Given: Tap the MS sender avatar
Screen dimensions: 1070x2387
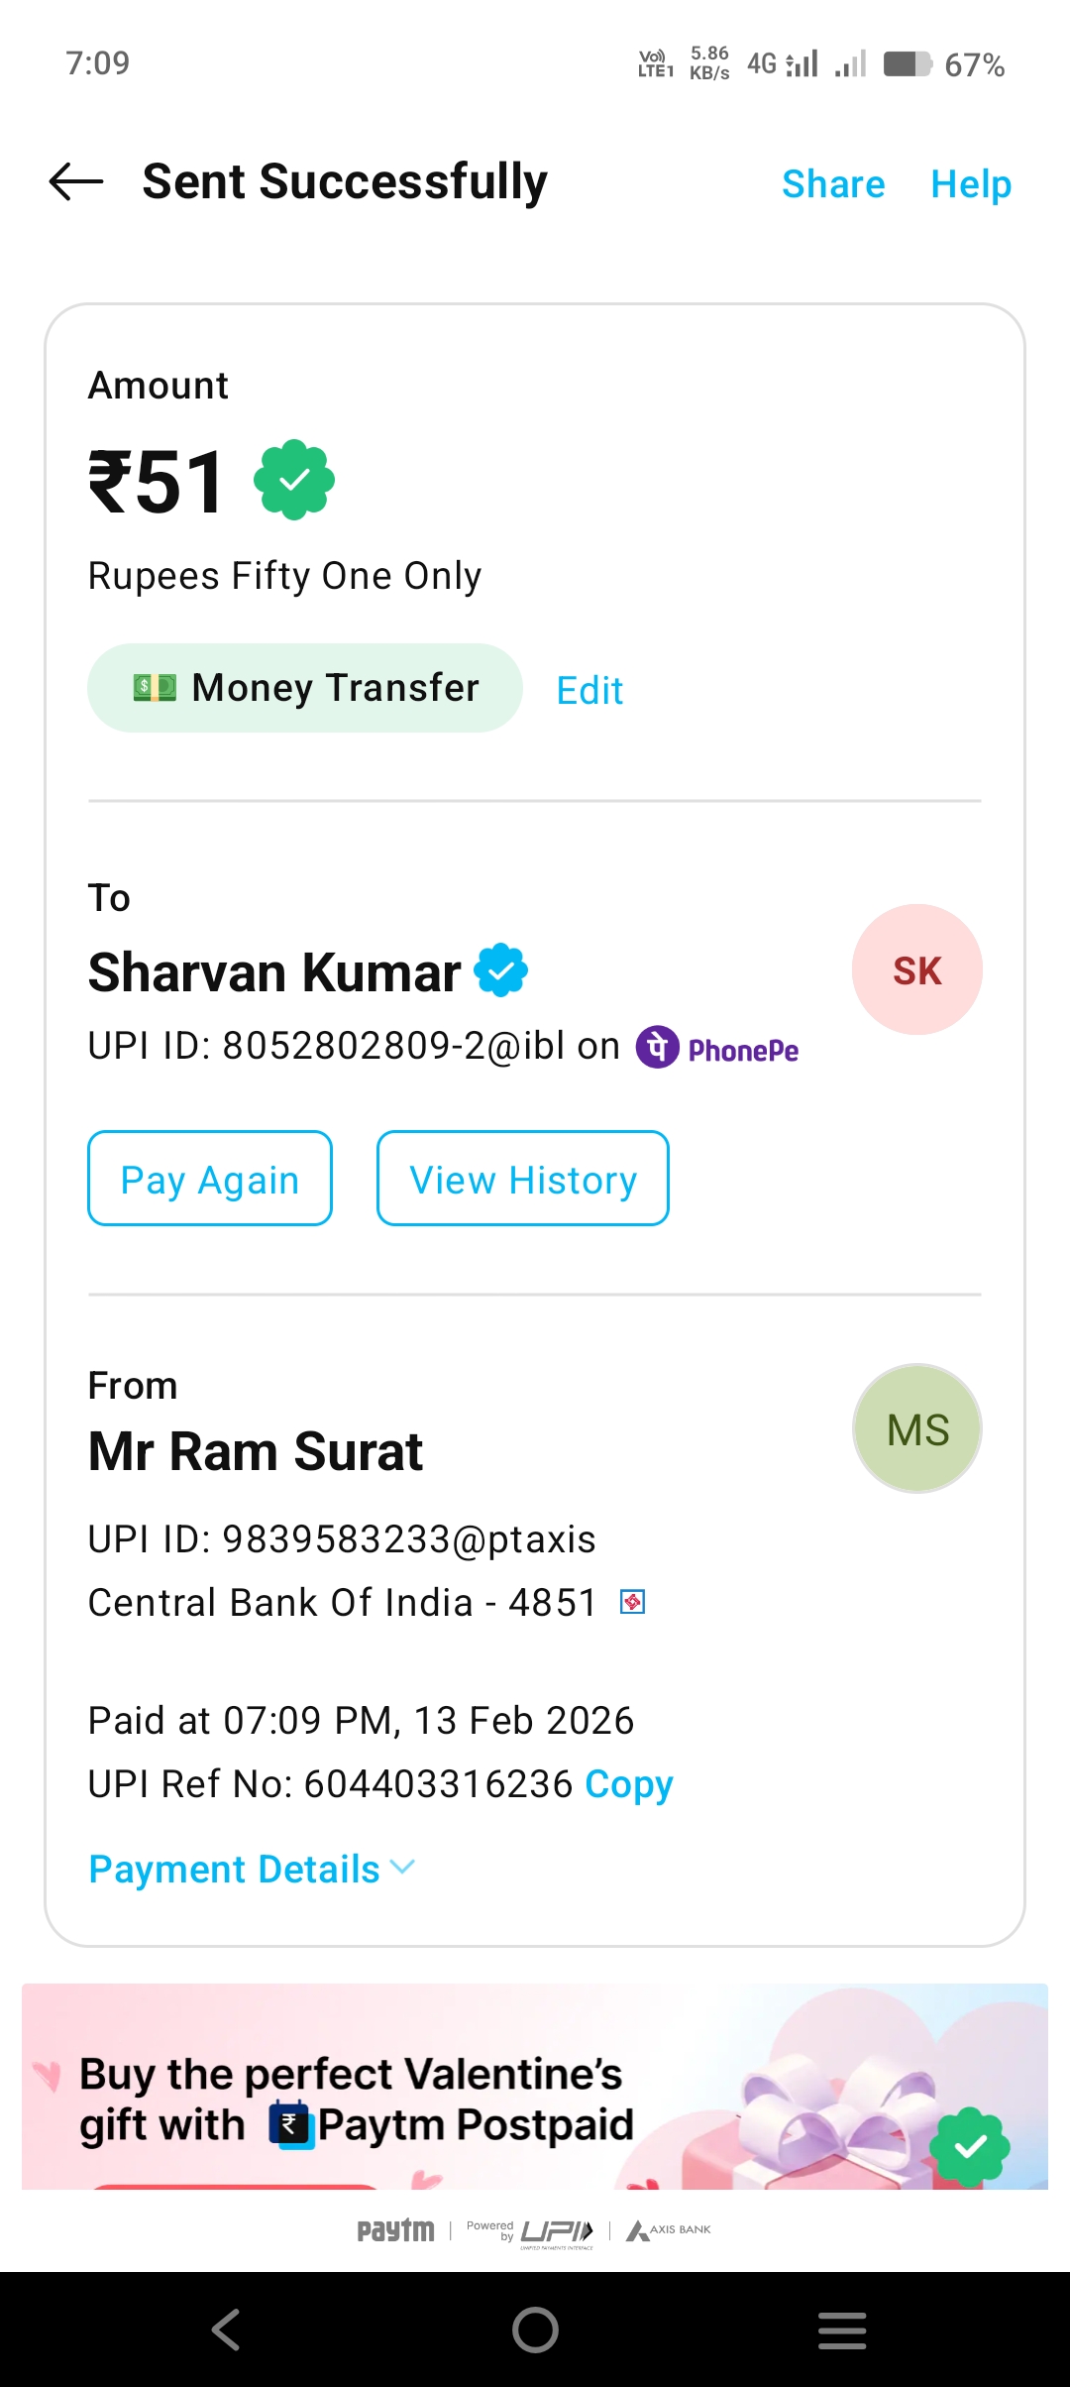Looking at the screenshot, I should click(916, 1428).
